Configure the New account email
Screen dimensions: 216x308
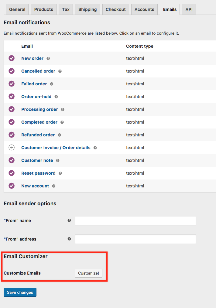[35, 186]
